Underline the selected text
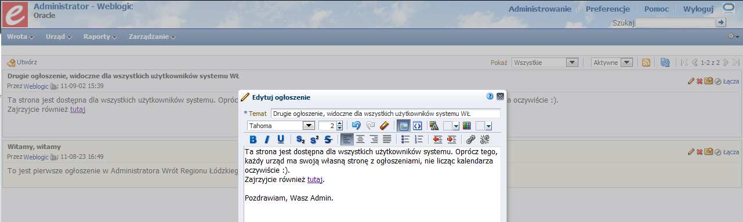The width and height of the screenshot is (743, 222). pos(281,139)
